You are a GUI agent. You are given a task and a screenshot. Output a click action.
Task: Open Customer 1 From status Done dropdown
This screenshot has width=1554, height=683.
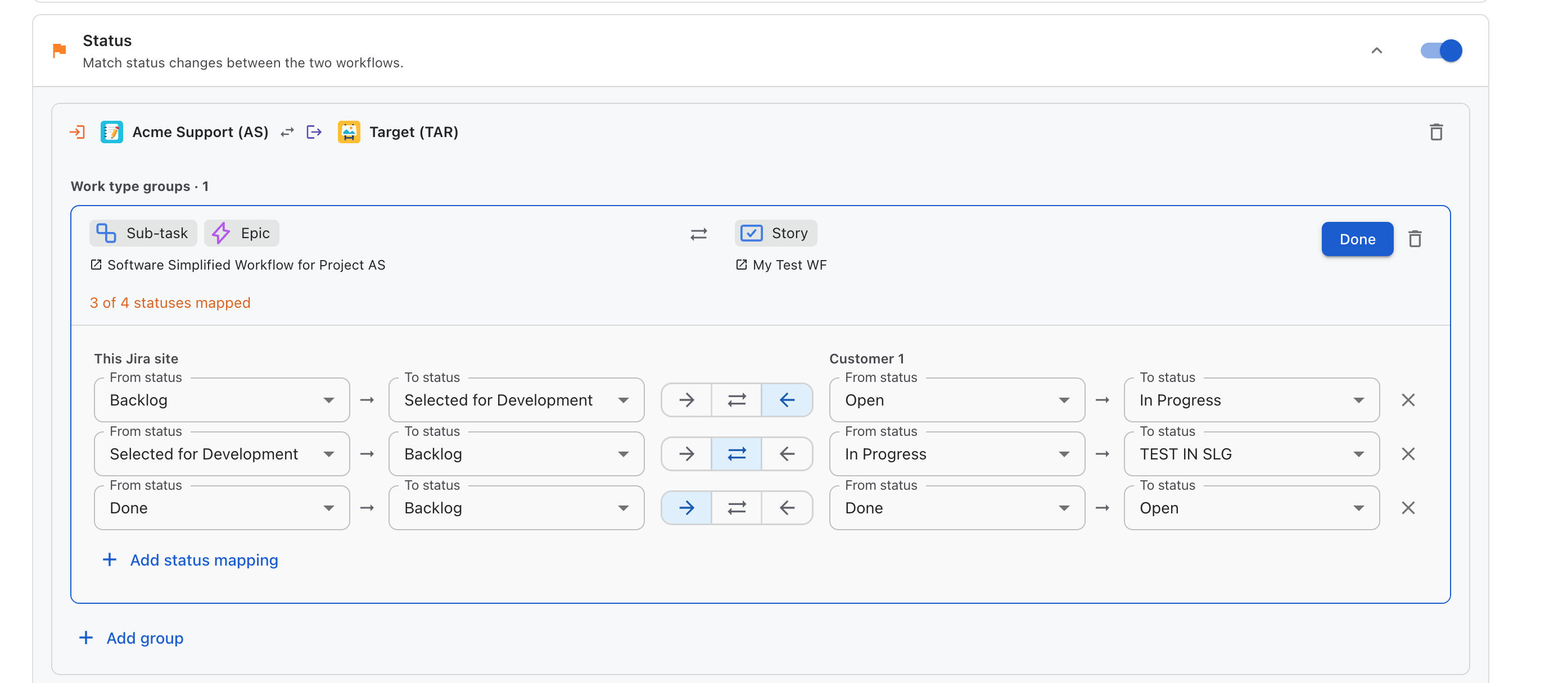click(x=957, y=508)
